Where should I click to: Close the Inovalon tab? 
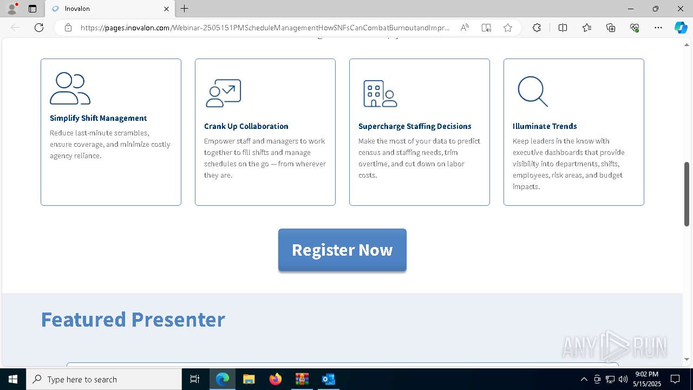pyautogui.click(x=166, y=9)
